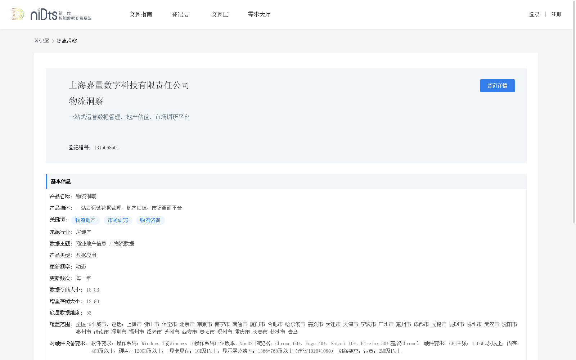Select the 物流地产 keyword tag
This screenshot has width=576, height=360.
coord(85,220)
